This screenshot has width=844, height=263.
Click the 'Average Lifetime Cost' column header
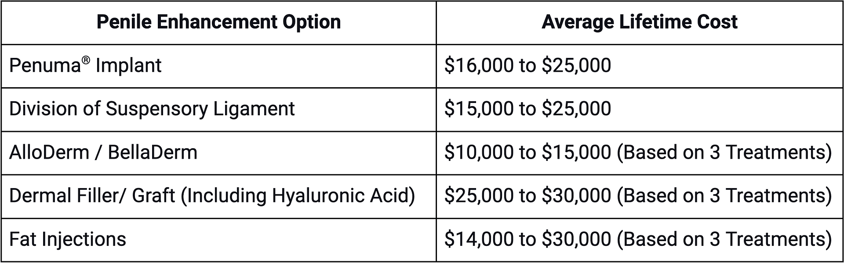(x=640, y=22)
